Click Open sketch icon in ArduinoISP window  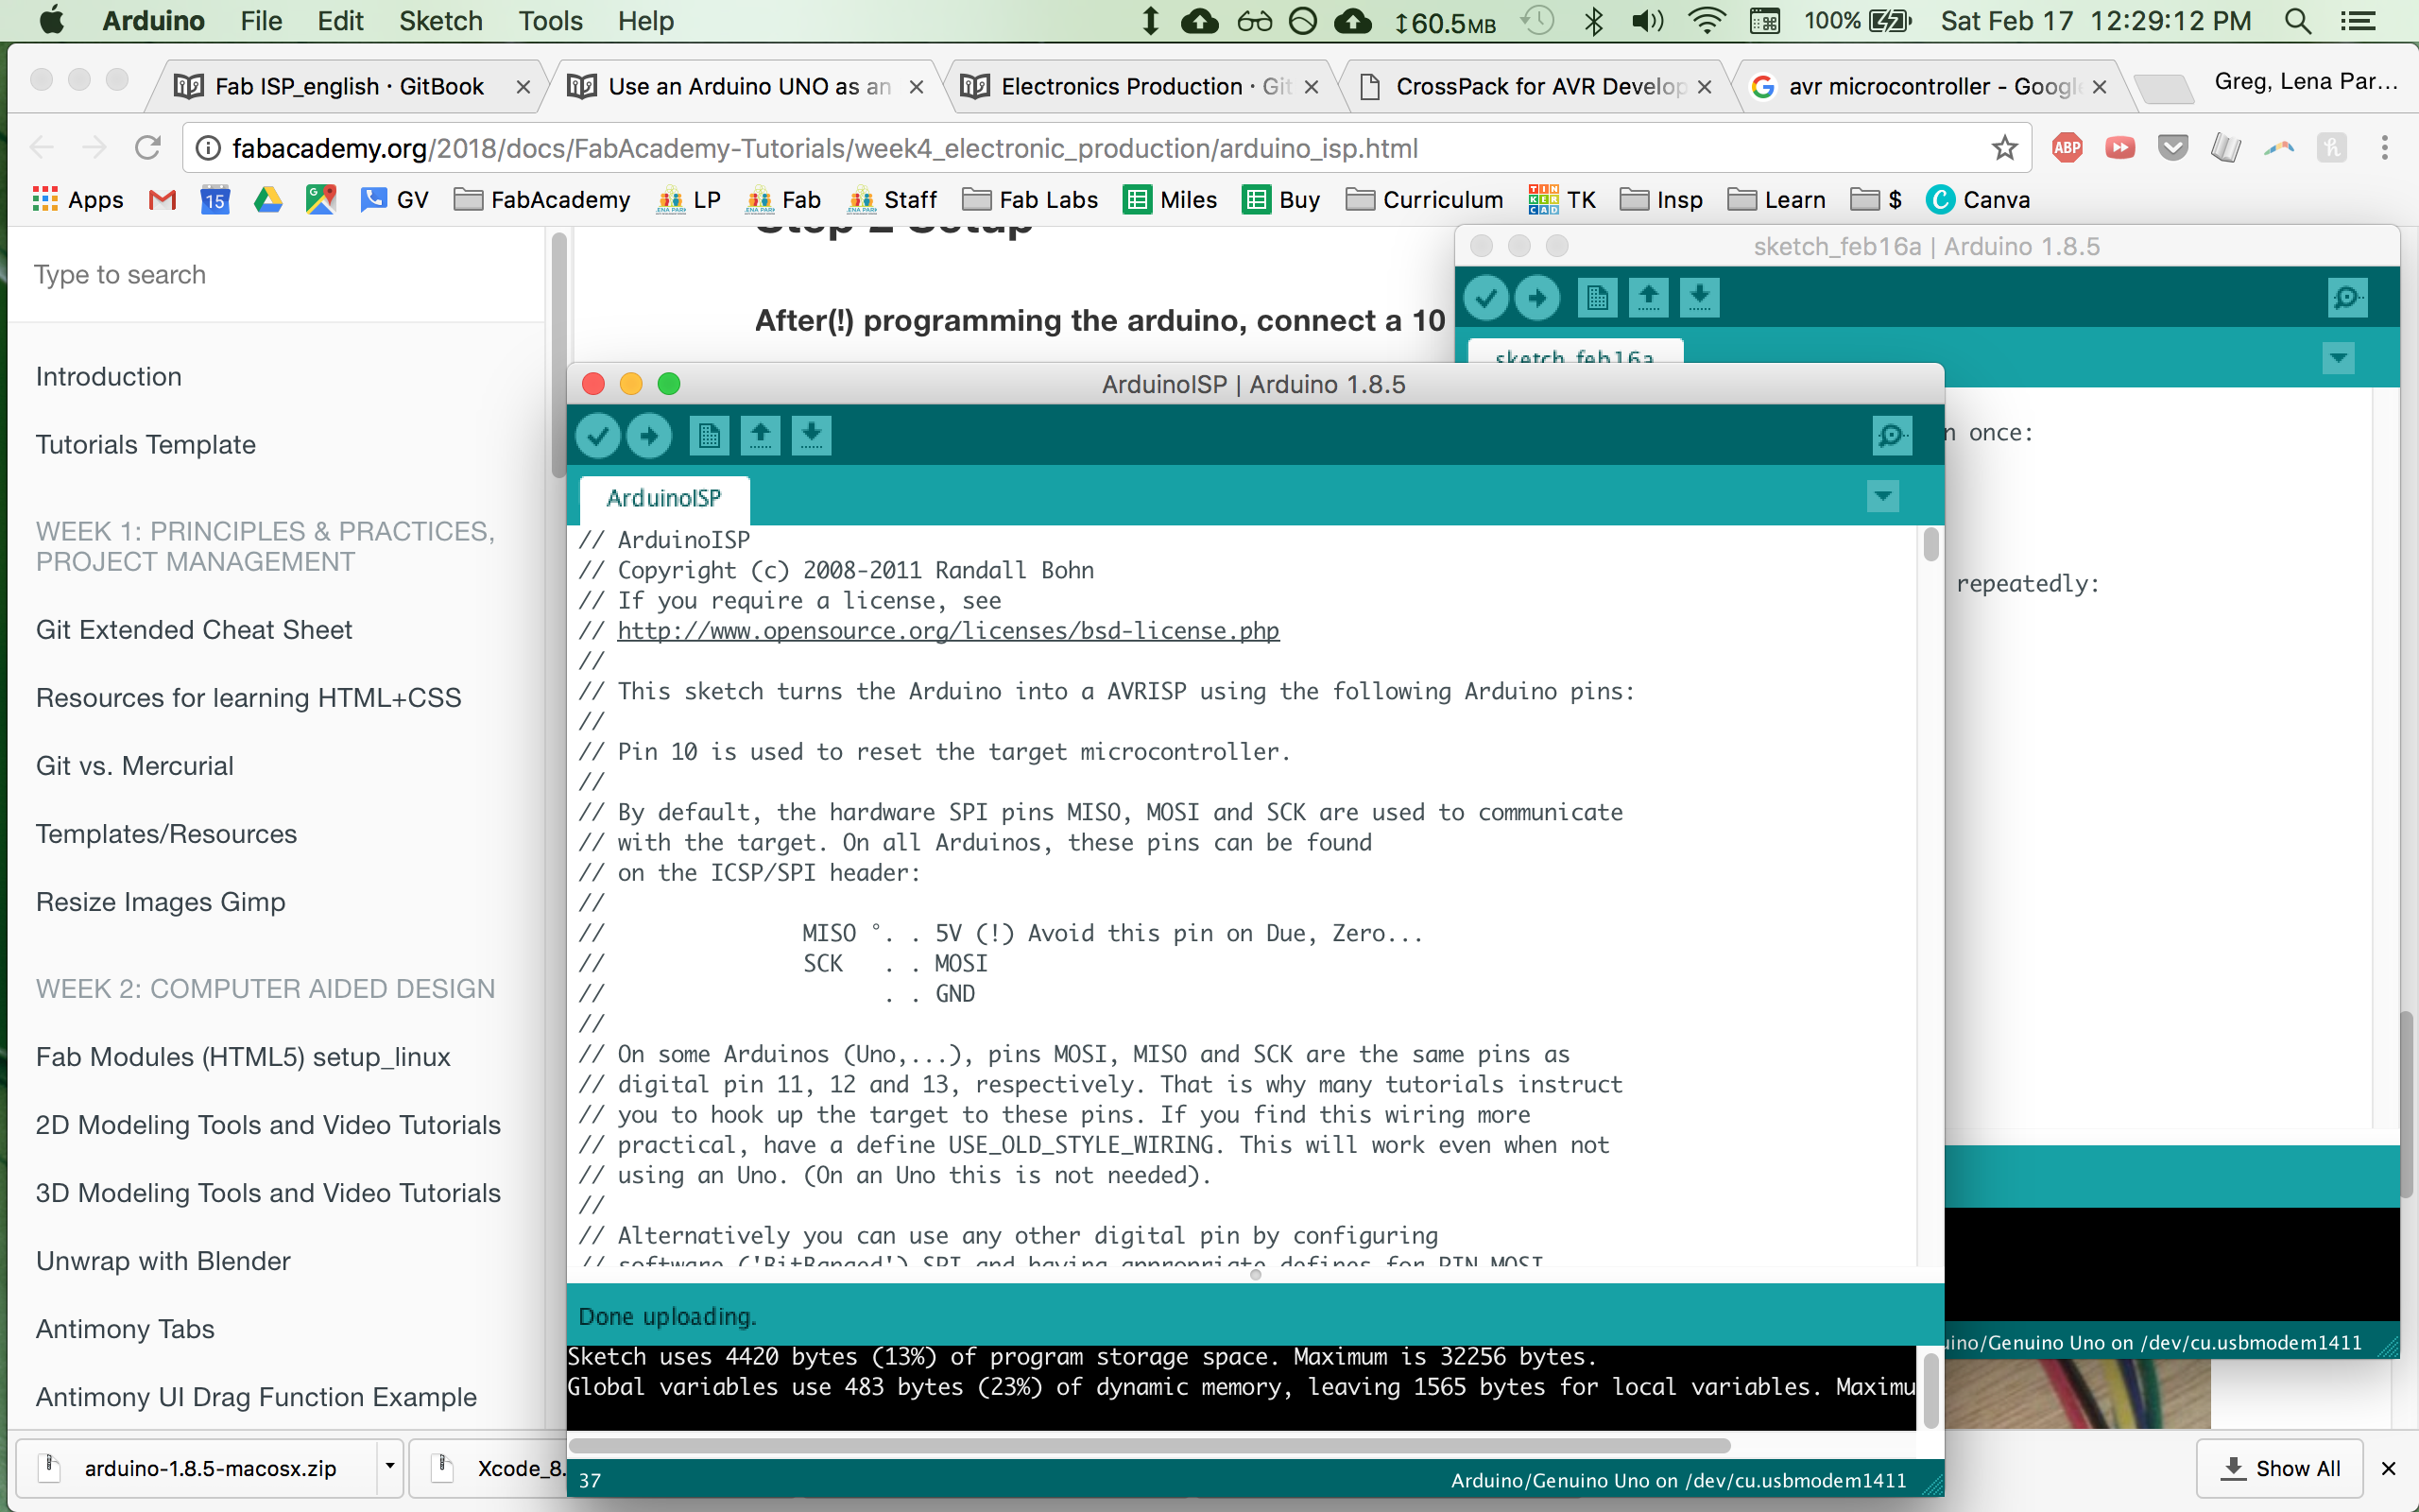pos(760,436)
